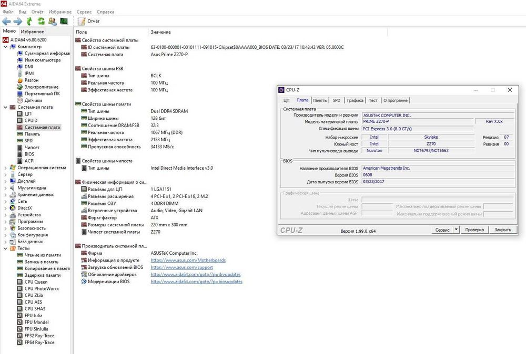Screen dimensions: 526x354
Task: Select the ЦП tree item icon
Action: point(20,114)
